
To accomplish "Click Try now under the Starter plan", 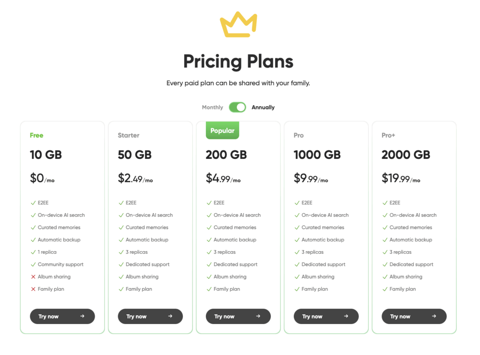I will [x=150, y=316].
